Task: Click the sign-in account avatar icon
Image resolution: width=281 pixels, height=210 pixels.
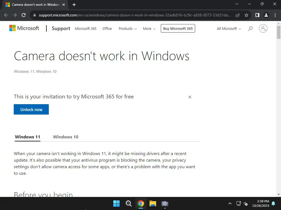Action: click(263, 28)
